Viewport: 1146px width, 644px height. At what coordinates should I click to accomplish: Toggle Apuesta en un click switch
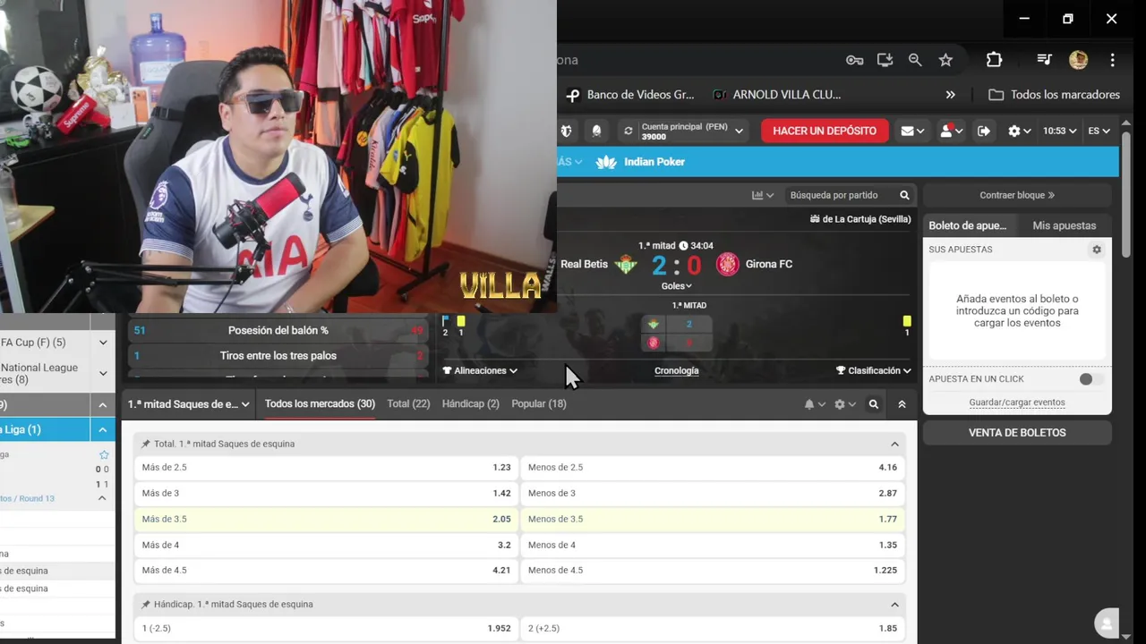[x=1090, y=379]
